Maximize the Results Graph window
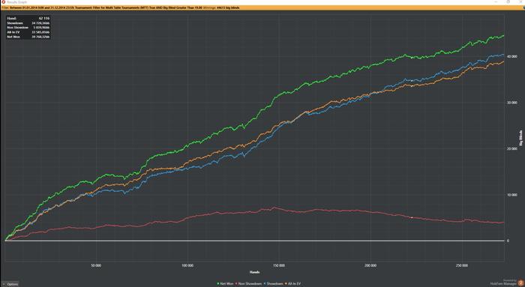Viewport: 525px width, 287px height. 508,2
